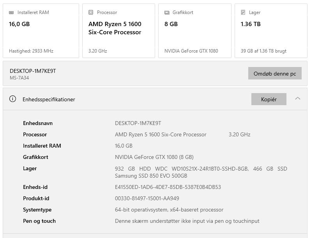Open the Lager 1.36 TB card
This screenshot has width=311, height=238.
pyautogui.click(x=271, y=31)
